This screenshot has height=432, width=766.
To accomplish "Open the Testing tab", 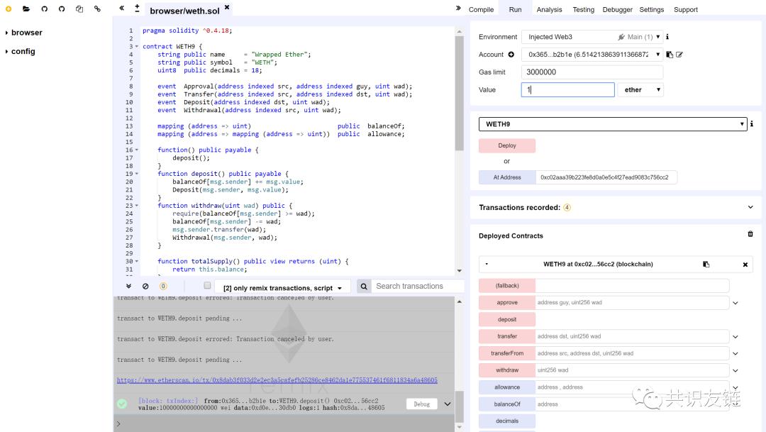I will click(583, 10).
